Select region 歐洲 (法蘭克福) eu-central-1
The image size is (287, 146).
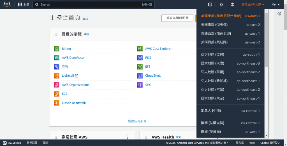[x=230, y=123]
